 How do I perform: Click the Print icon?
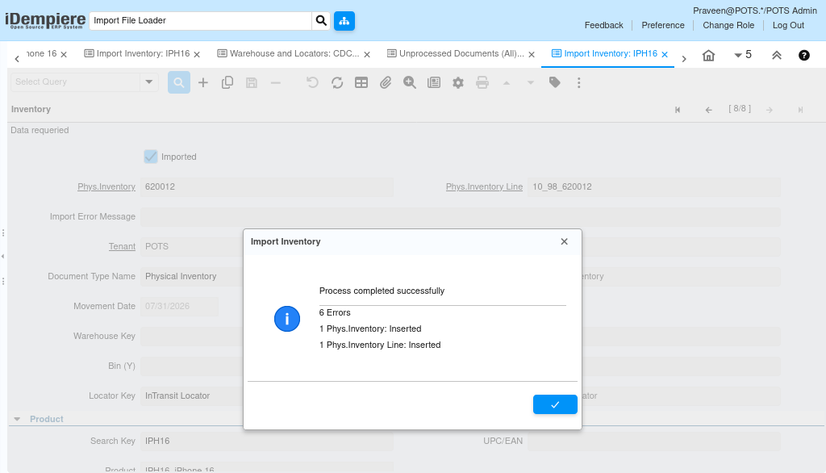click(x=482, y=83)
